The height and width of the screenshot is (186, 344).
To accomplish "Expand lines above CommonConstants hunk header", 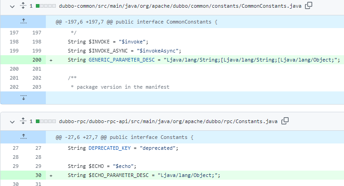I will coord(23,21).
